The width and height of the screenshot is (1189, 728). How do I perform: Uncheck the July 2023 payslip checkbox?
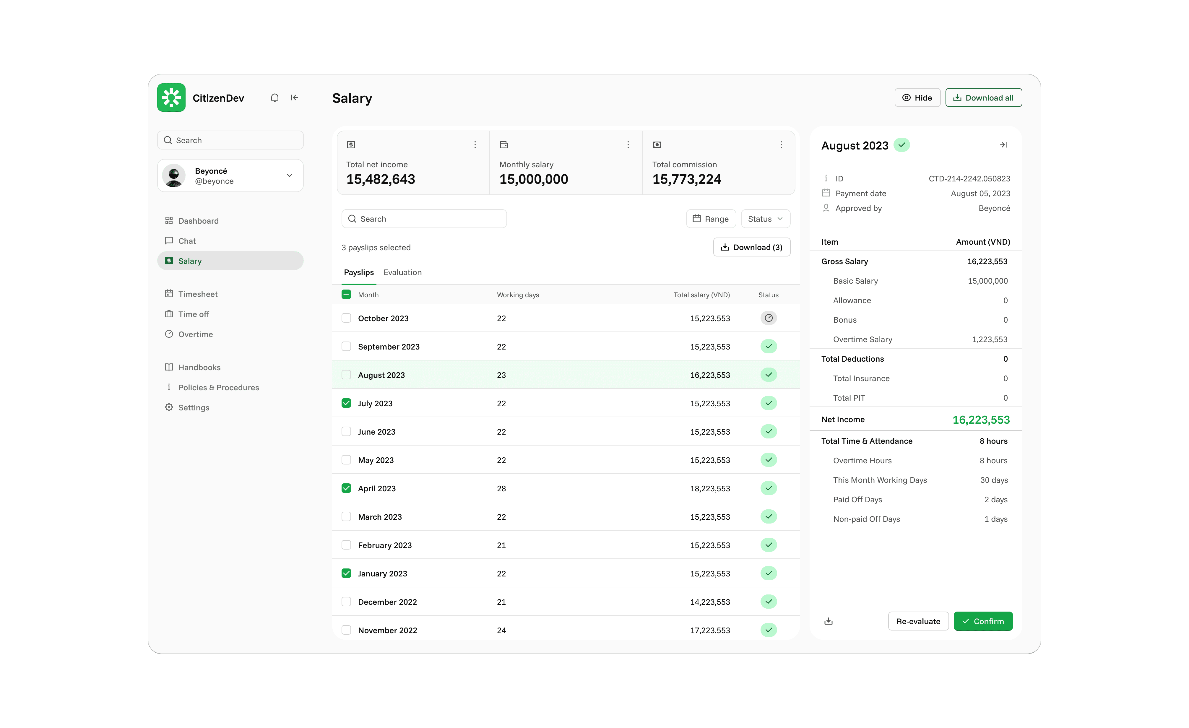coord(346,403)
